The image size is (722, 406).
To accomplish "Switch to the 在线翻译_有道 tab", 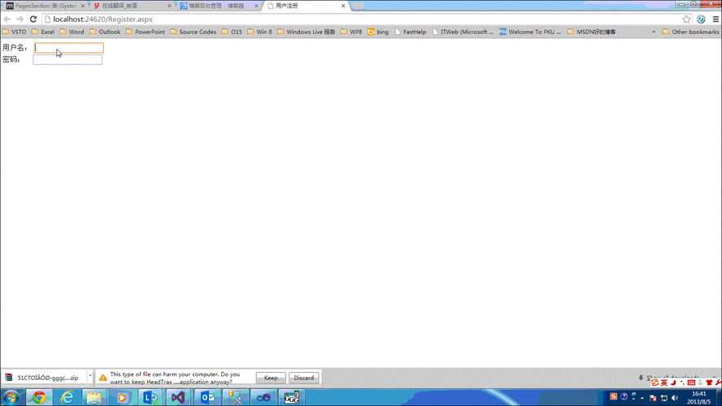I will [x=128, y=6].
